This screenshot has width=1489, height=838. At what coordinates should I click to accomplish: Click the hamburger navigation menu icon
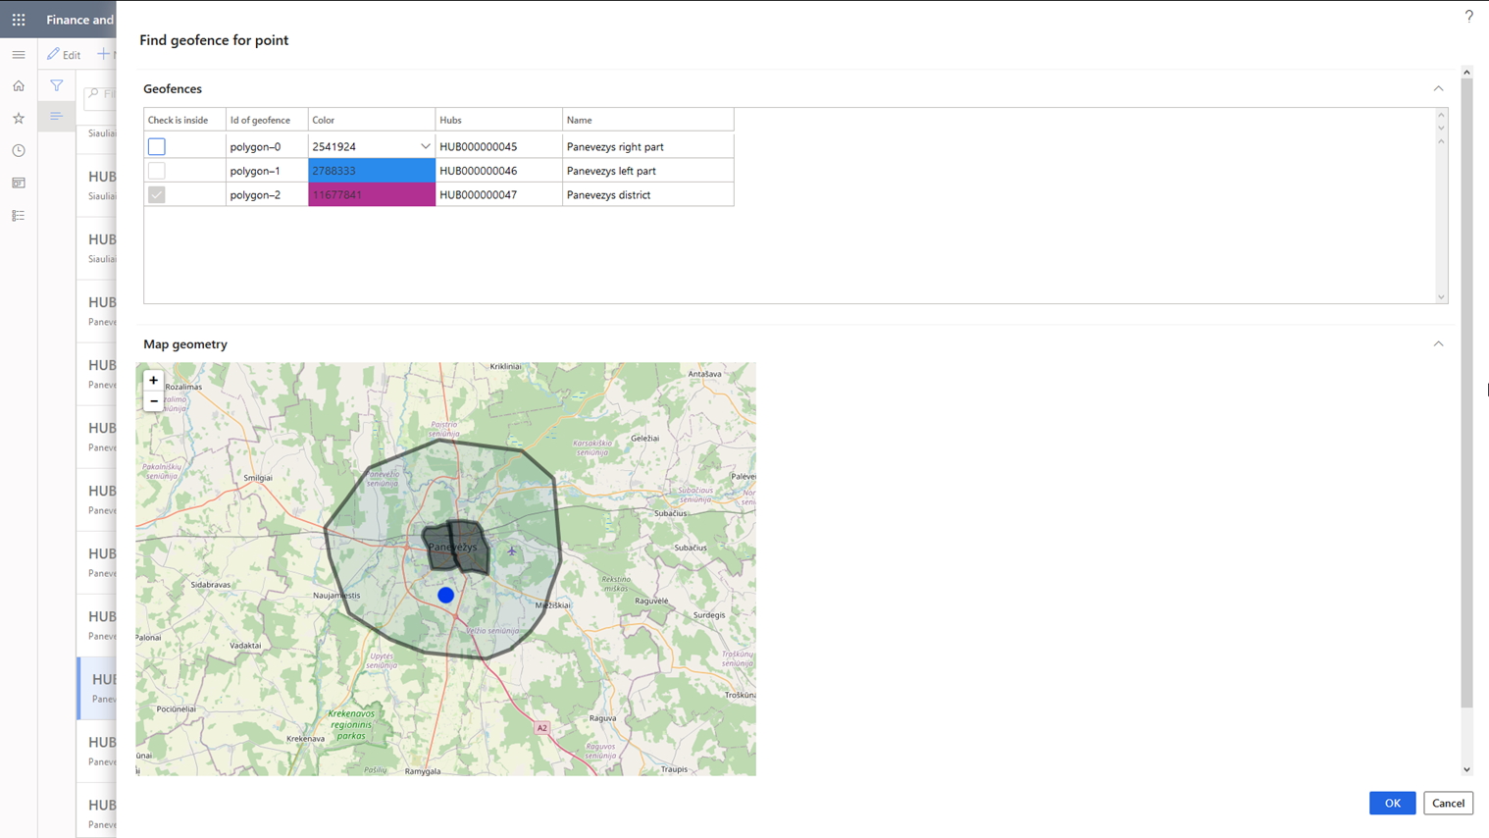coord(18,54)
